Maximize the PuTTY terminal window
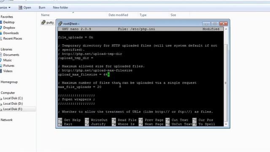Screen dimensions: 270x152 pos(215,24)
